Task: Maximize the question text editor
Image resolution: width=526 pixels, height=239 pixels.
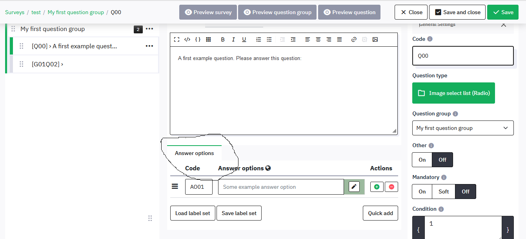Action: click(177, 40)
